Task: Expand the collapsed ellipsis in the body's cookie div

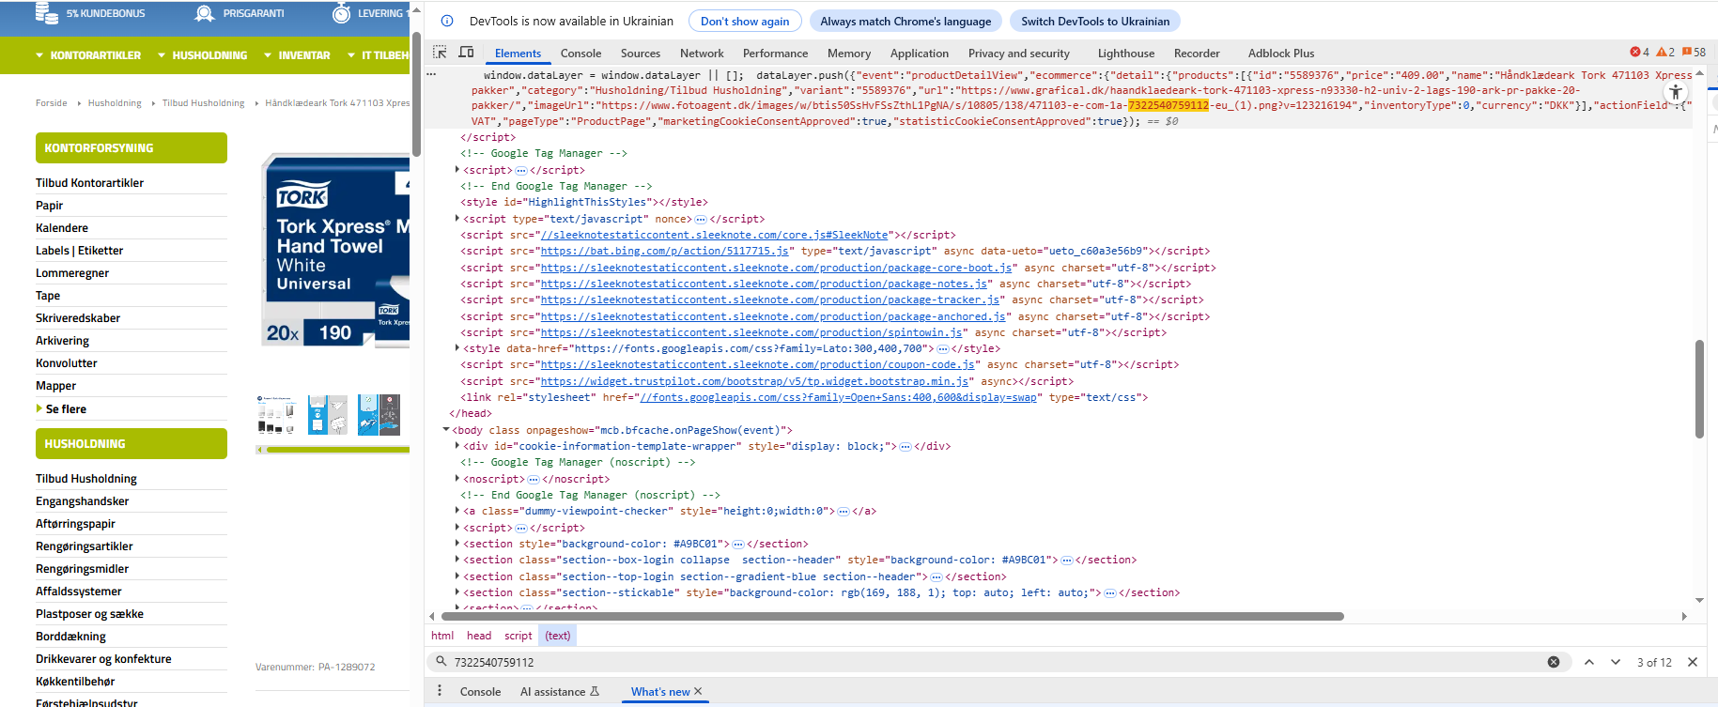Action: click(905, 447)
